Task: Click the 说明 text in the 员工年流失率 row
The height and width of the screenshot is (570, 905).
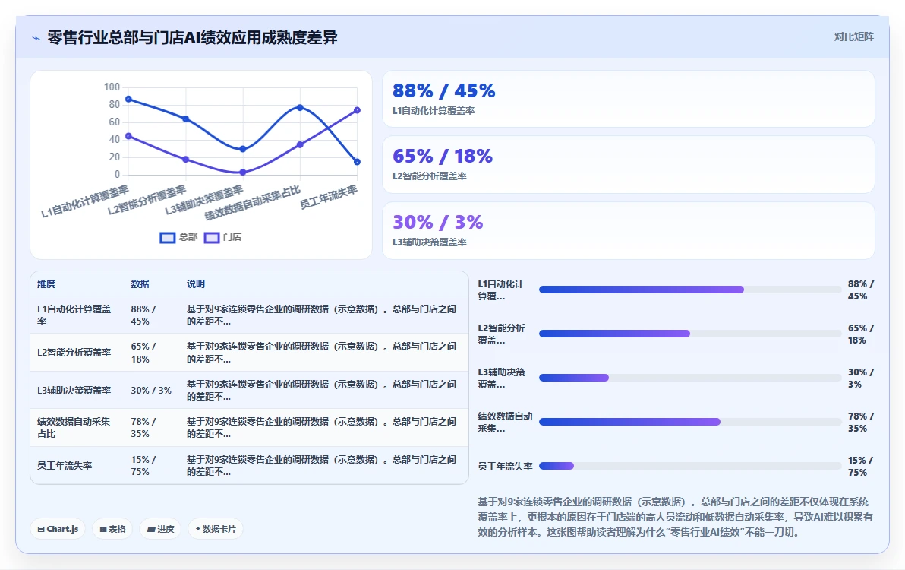Action: click(x=321, y=465)
